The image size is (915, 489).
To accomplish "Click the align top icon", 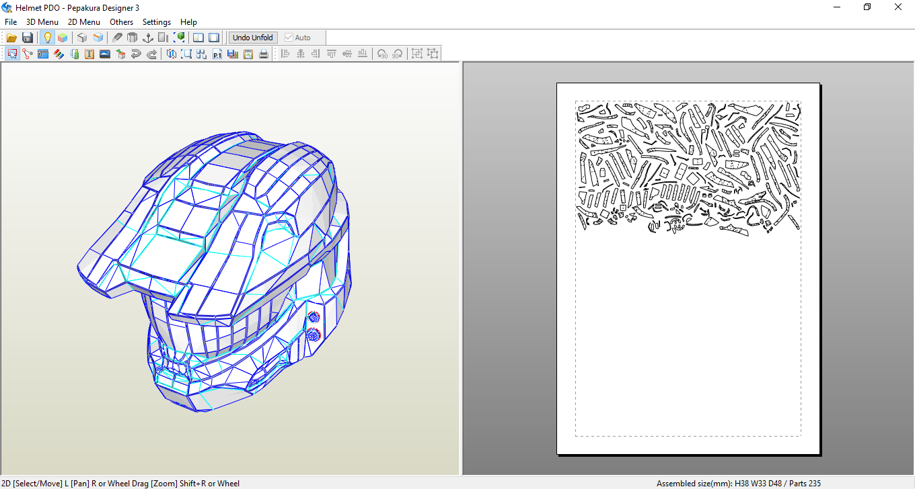I will click(332, 54).
